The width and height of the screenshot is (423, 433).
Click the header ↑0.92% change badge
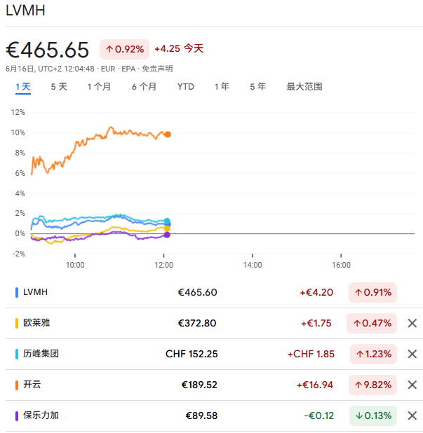point(124,49)
